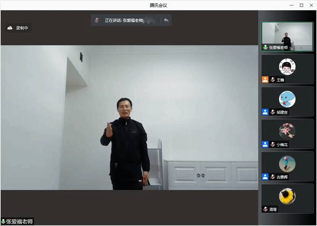Click 王楠's cartoon avatar
The image size is (317, 226).
tap(287, 67)
